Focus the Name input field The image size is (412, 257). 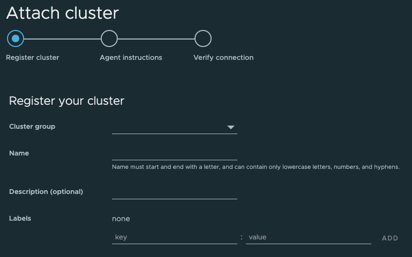pyautogui.click(x=174, y=153)
